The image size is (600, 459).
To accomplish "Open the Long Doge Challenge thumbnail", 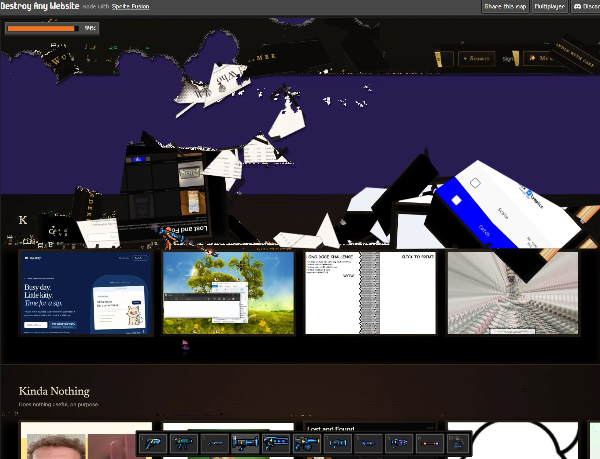I will click(370, 293).
